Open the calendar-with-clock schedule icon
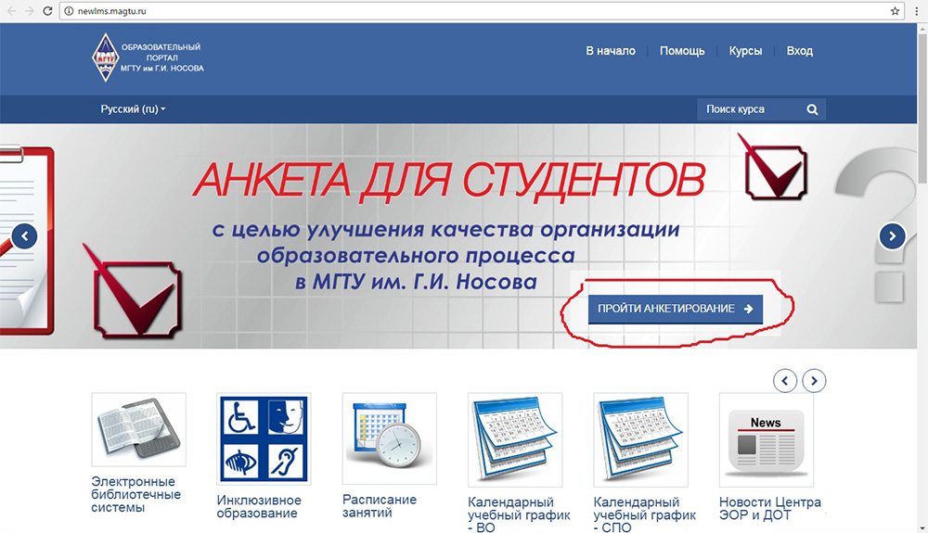The width and height of the screenshot is (928, 533). click(x=389, y=438)
